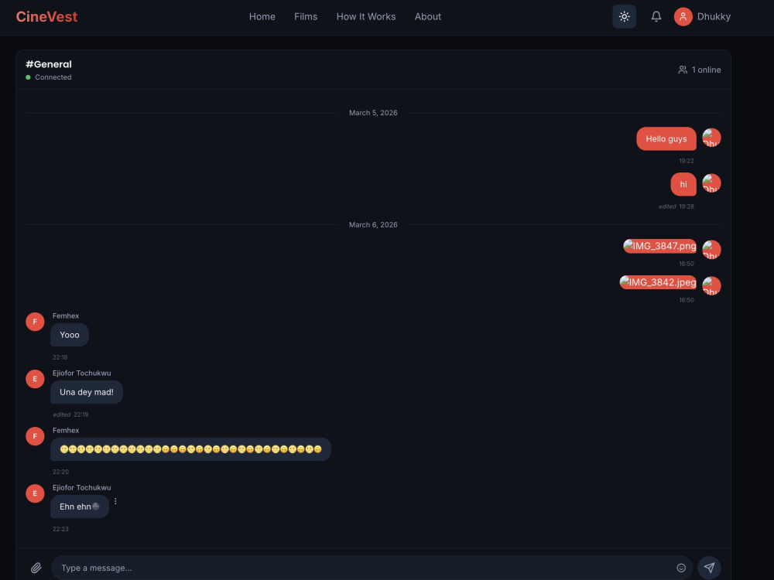Click the 22:18 timestamp
This screenshot has height=580, width=774.
coord(60,357)
